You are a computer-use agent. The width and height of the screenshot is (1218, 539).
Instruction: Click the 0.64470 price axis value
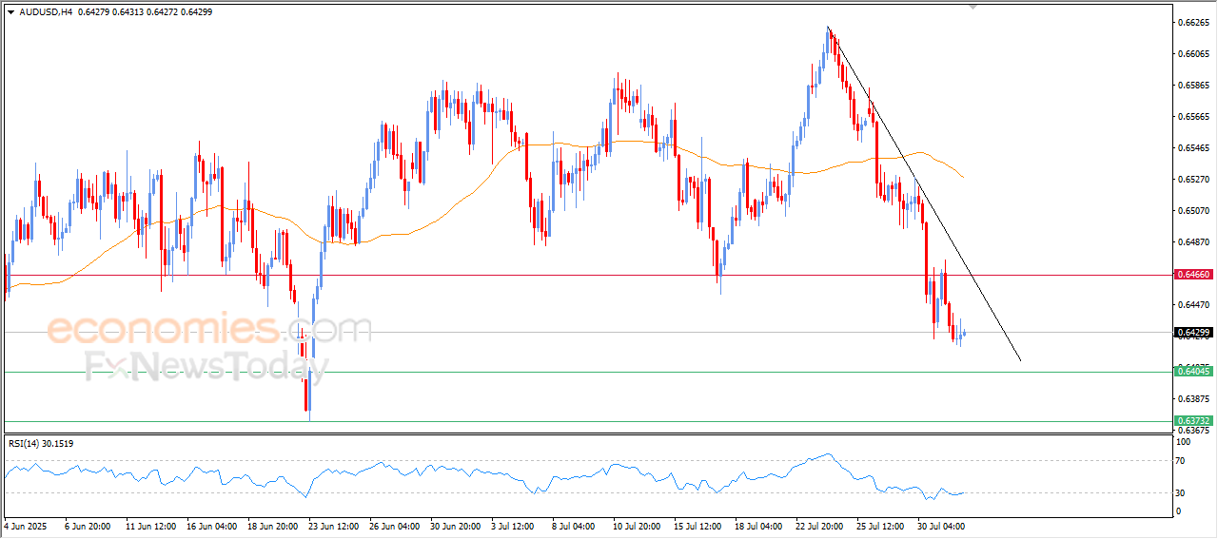tap(1193, 304)
